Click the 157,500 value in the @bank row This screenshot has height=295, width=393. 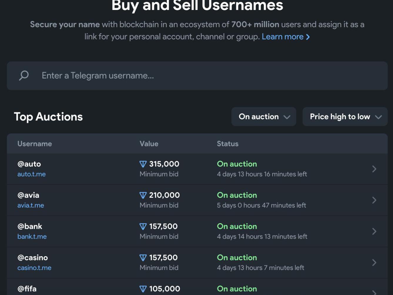(163, 226)
